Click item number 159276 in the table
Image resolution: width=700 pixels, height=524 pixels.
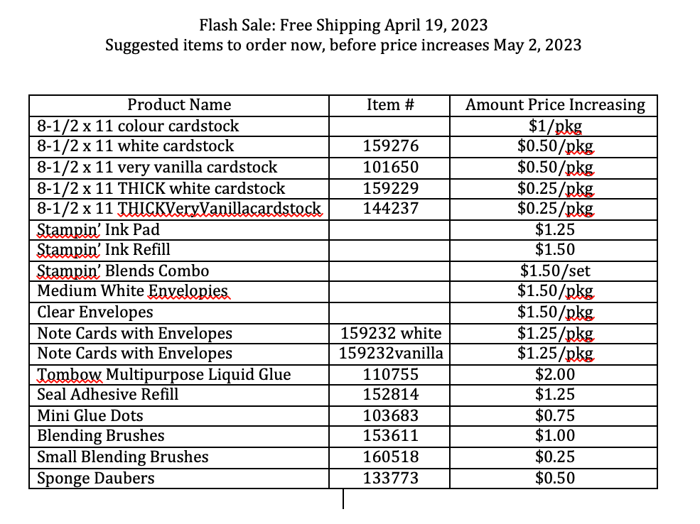390,147
